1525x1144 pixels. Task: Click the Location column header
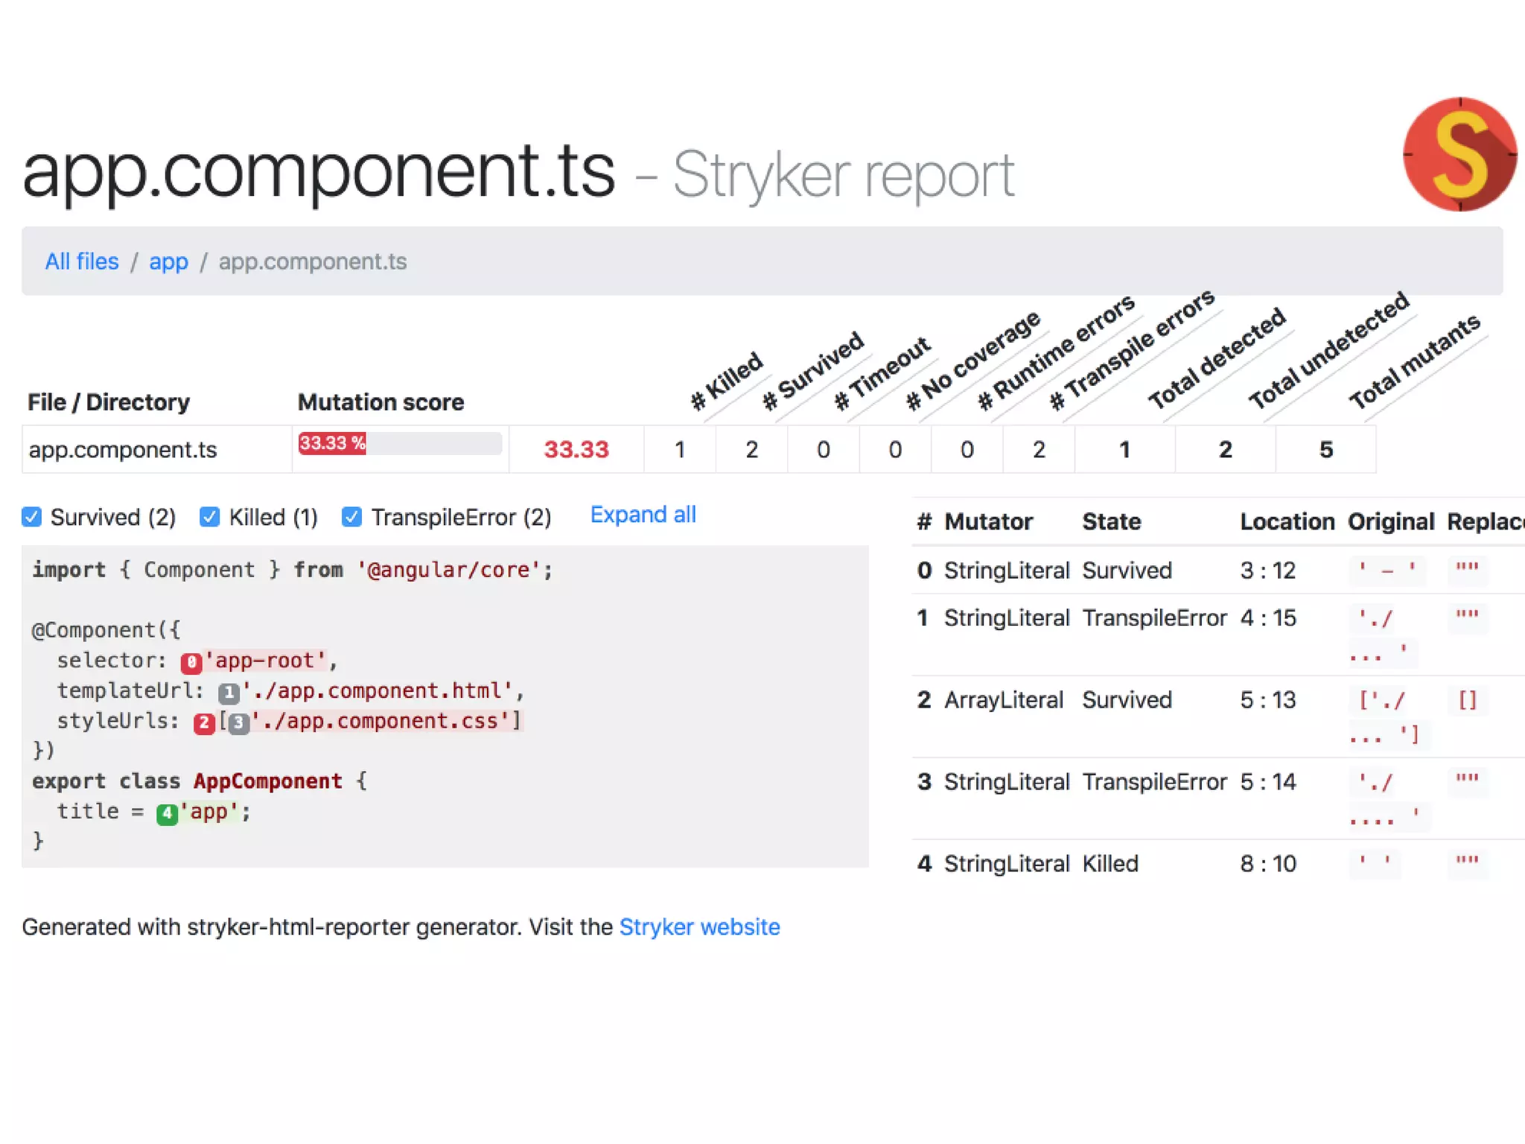point(1287,521)
